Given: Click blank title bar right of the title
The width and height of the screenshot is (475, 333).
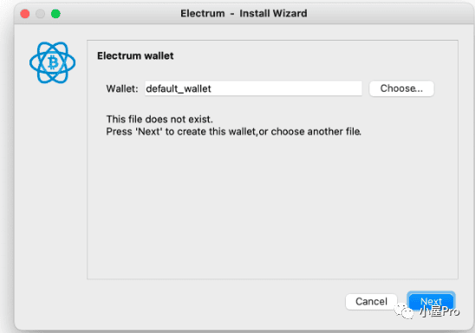Looking at the screenshot, I should [387, 14].
